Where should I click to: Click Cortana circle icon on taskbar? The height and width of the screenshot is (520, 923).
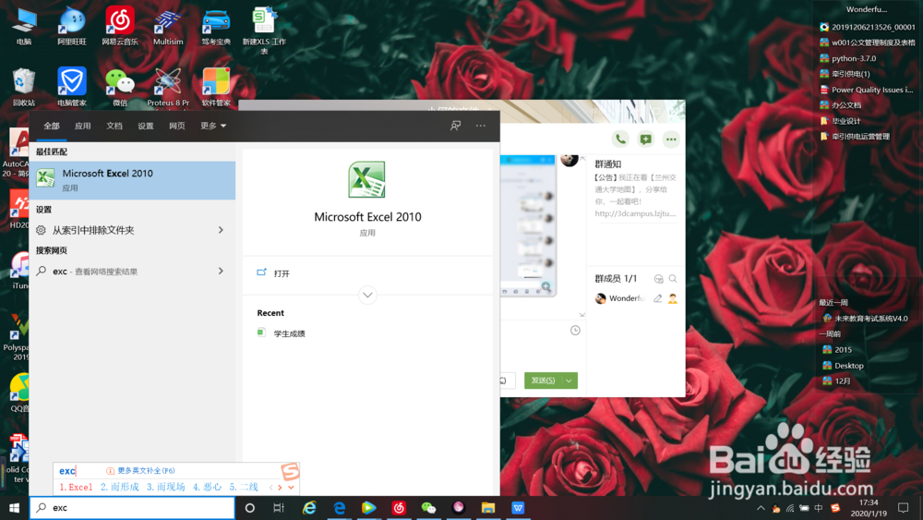point(249,508)
